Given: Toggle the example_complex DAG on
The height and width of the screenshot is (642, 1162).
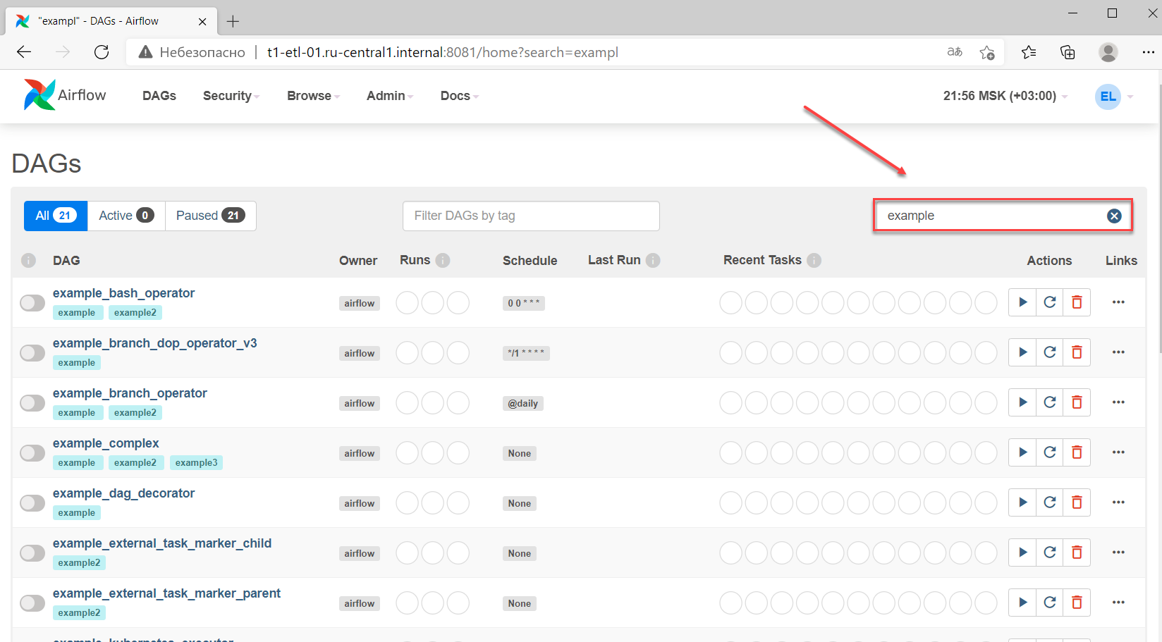Looking at the screenshot, I should (32, 453).
